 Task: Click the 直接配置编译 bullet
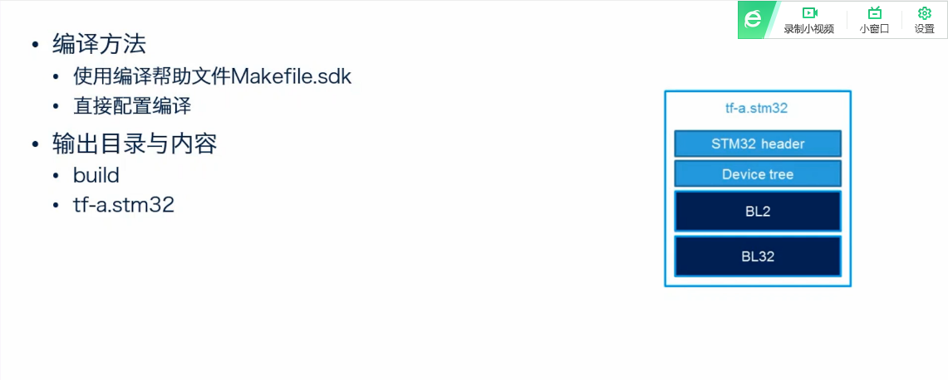(132, 107)
